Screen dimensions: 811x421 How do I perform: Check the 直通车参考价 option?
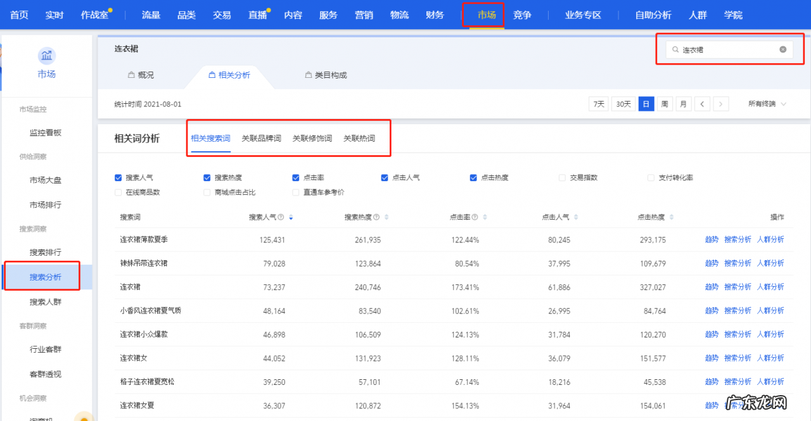tap(295, 191)
